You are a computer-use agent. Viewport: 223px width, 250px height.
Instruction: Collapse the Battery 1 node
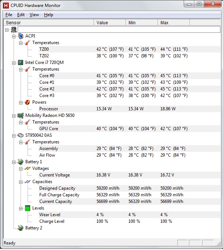point(14,162)
